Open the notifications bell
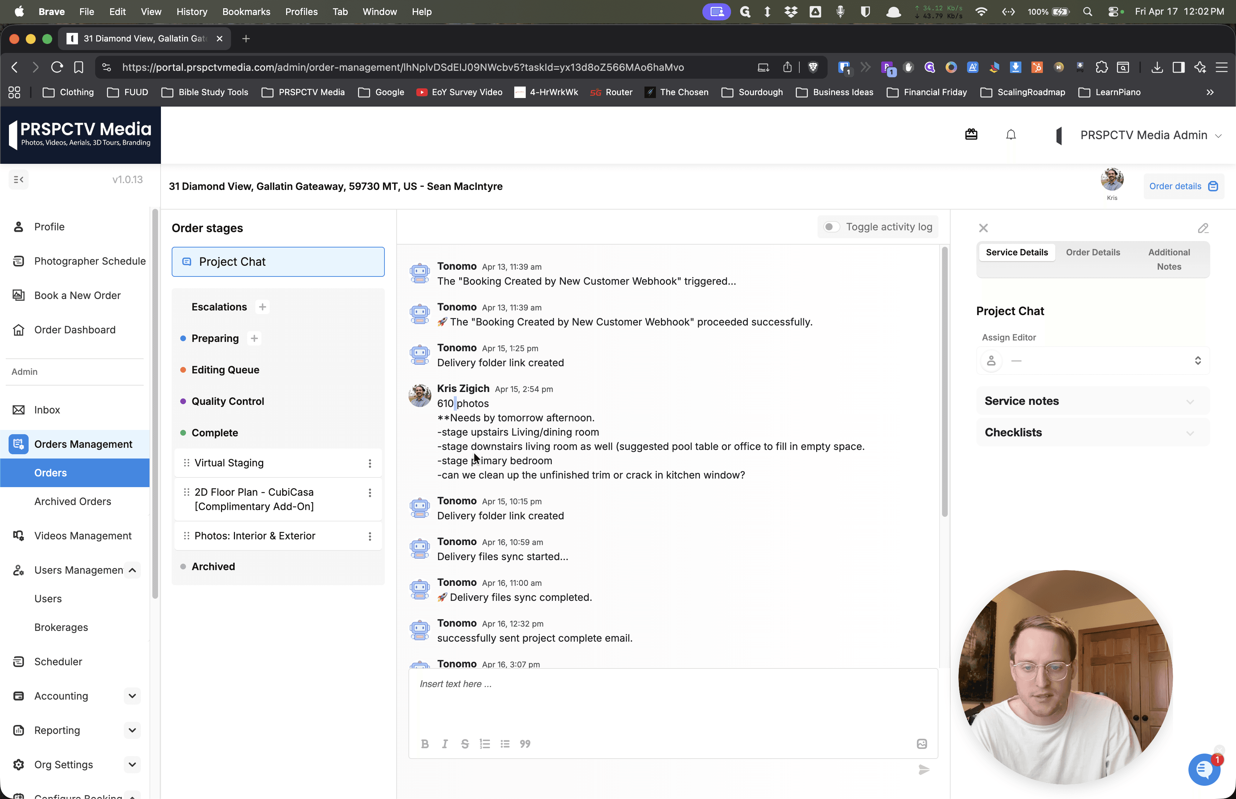The width and height of the screenshot is (1236, 799). pos(1011,135)
